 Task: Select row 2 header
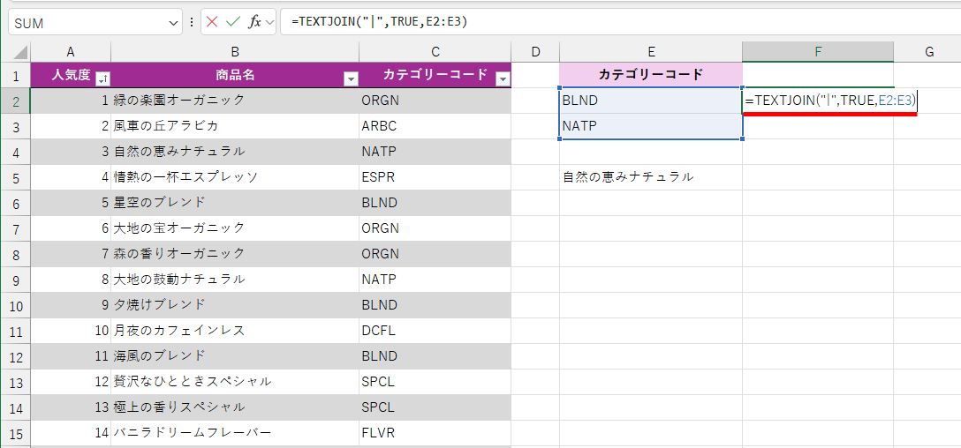coord(17,101)
